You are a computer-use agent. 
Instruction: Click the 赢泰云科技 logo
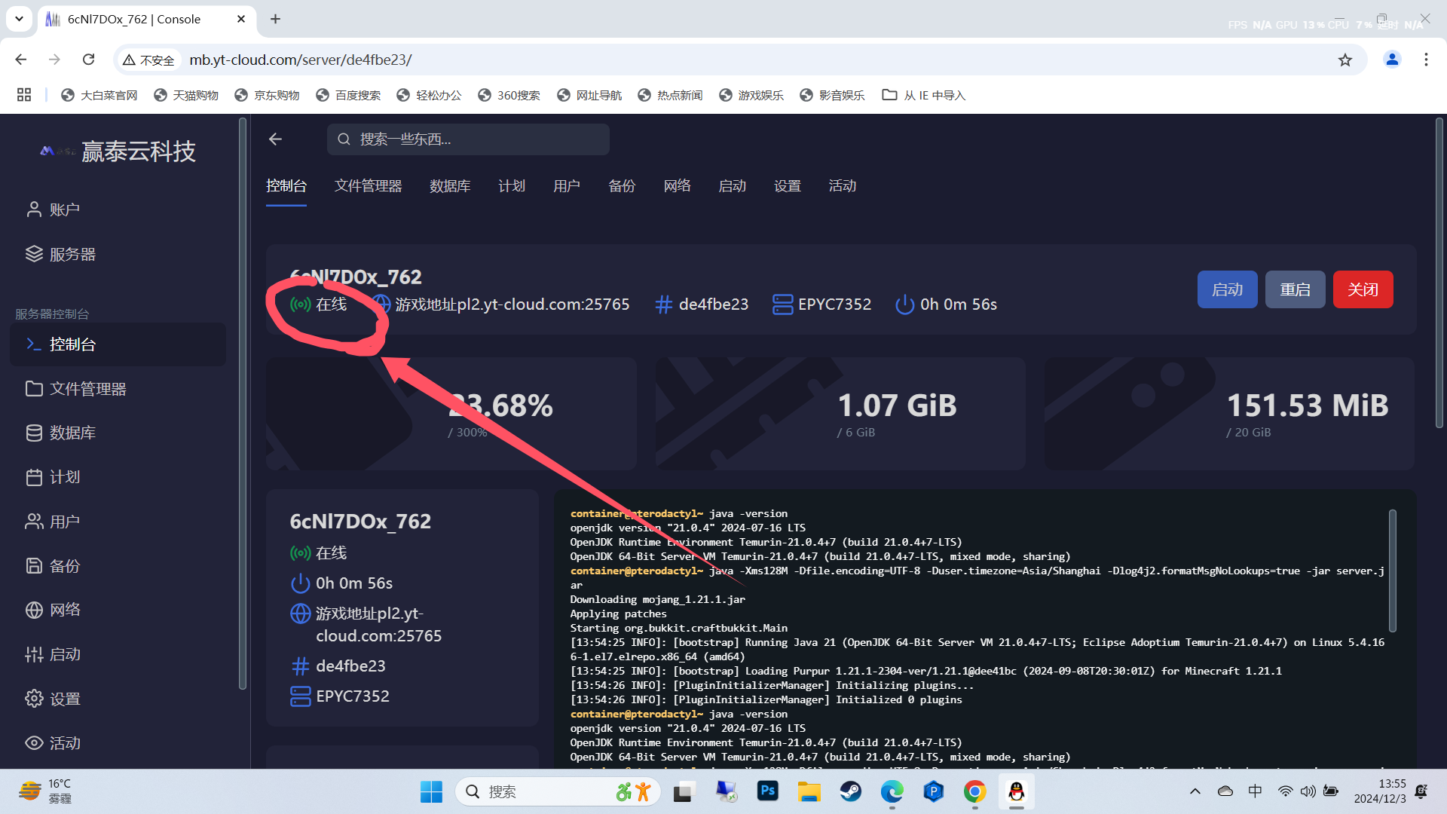point(118,151)
